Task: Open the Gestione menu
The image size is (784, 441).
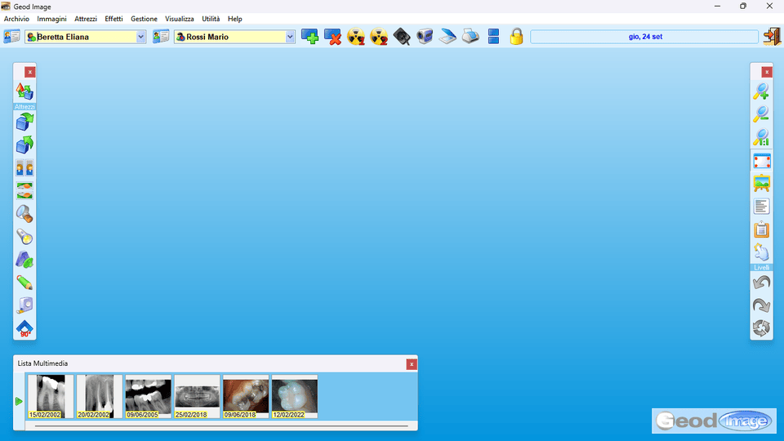Action: click(x=144, y=19)
